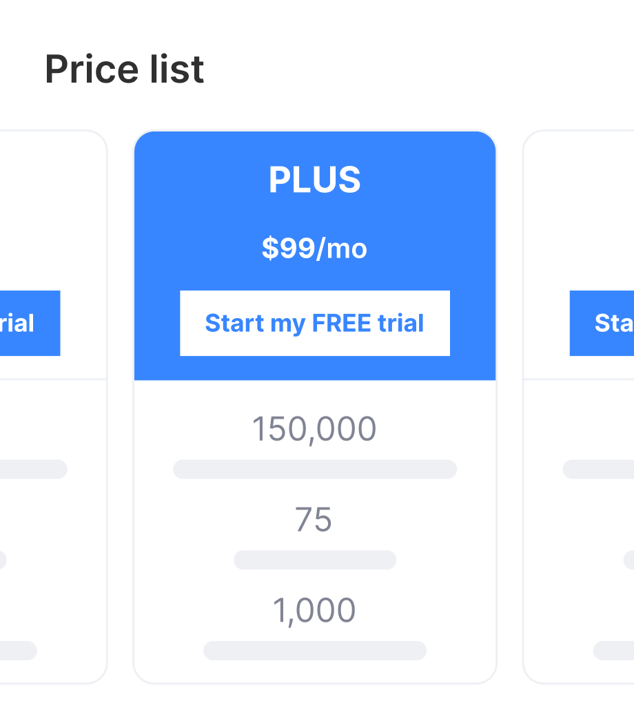Click the top placeholder bar on the right card
634x727 pixels.
point(598,469)
